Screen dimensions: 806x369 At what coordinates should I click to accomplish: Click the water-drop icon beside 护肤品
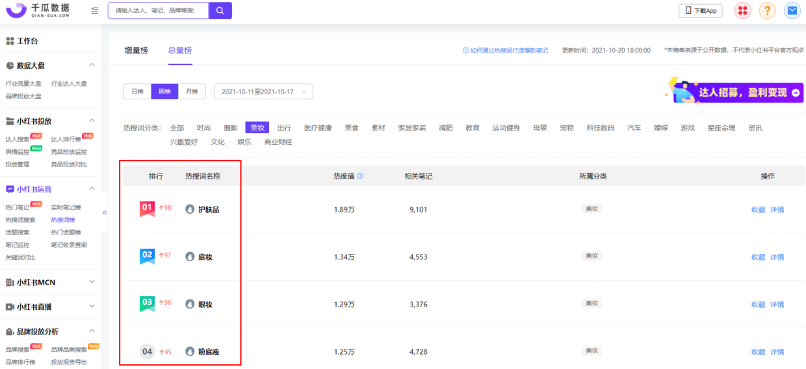coord(190,209)
